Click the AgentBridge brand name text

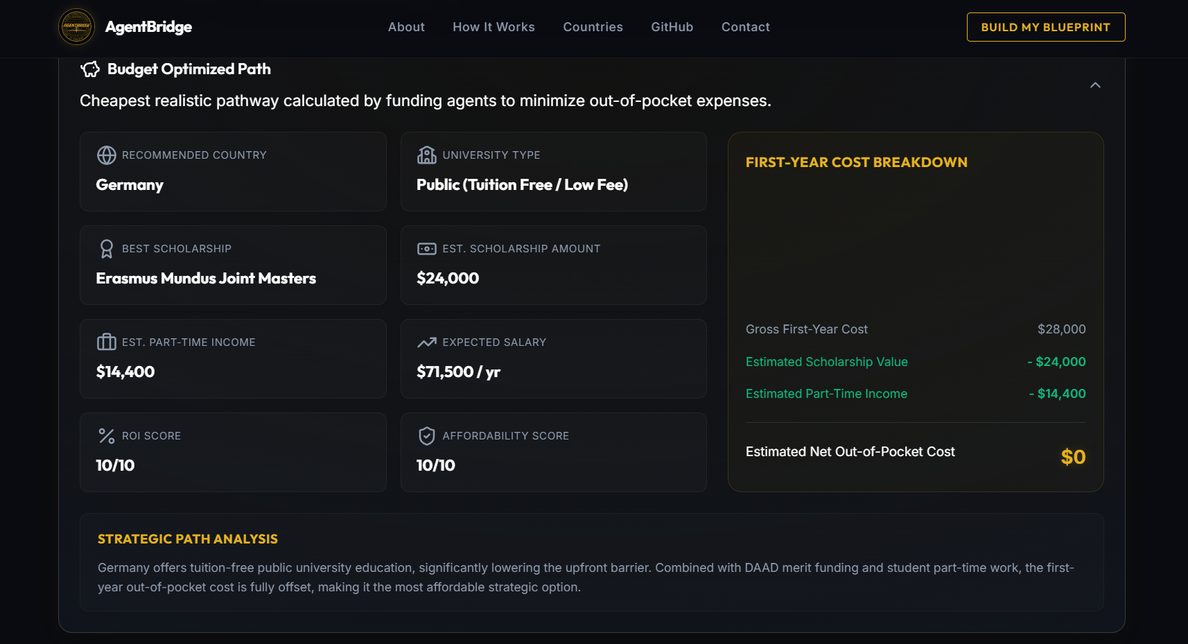tap(148, 27)
